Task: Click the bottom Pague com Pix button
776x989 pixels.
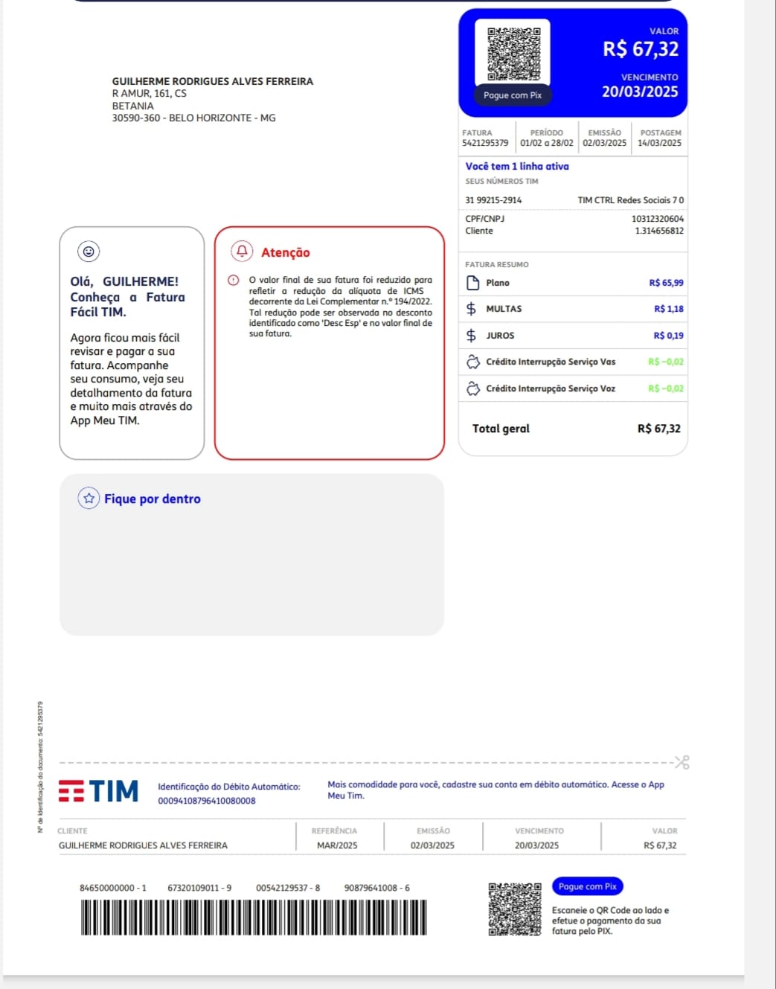Action: pos(587,886)
